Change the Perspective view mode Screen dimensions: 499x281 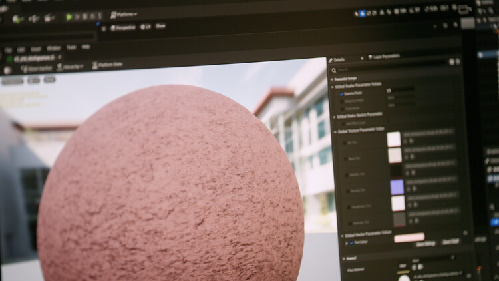pos(123,28)
